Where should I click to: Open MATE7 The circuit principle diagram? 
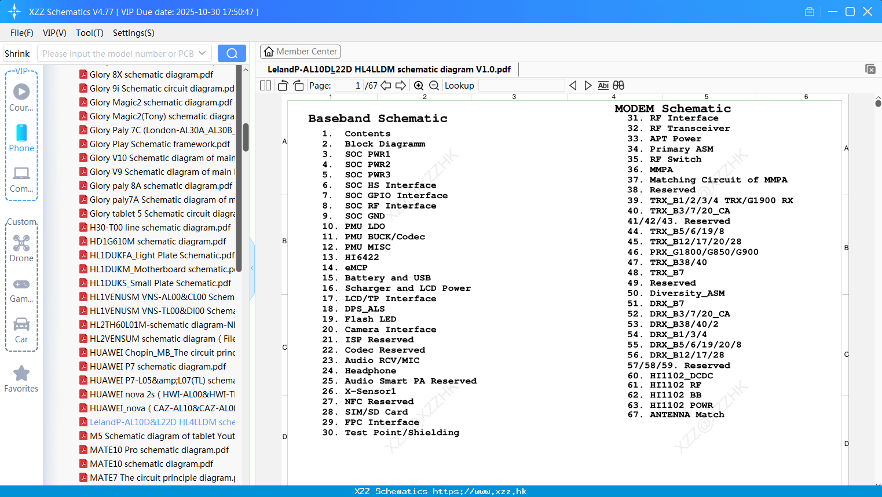[x=157, y=477]
